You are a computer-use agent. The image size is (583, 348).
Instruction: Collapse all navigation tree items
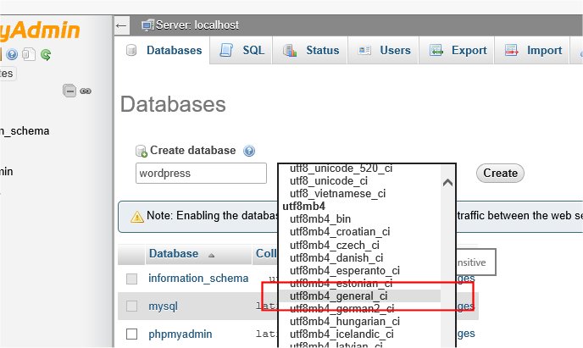pyautogui.click(x=69, y=90)
